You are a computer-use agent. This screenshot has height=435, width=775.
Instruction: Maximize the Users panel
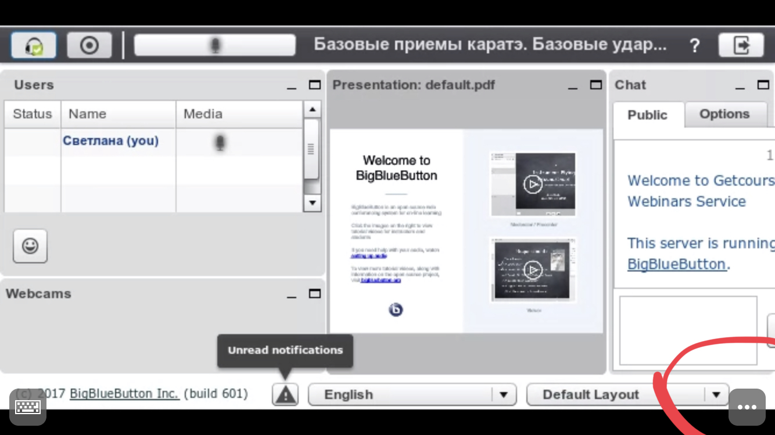(x=314, y=85)
